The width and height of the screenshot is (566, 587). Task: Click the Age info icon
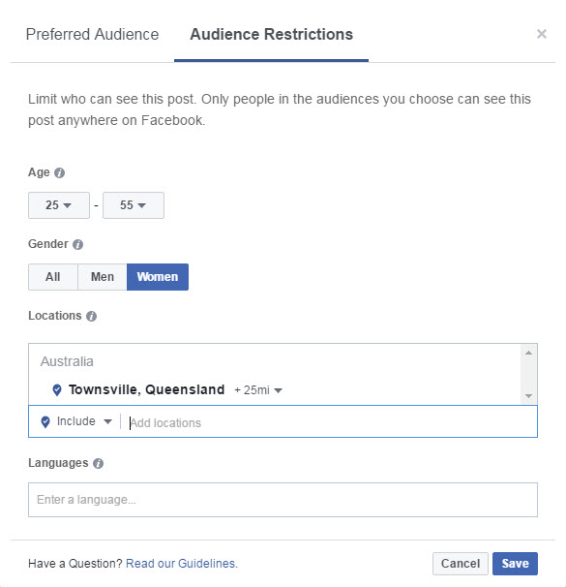point(59,172)
